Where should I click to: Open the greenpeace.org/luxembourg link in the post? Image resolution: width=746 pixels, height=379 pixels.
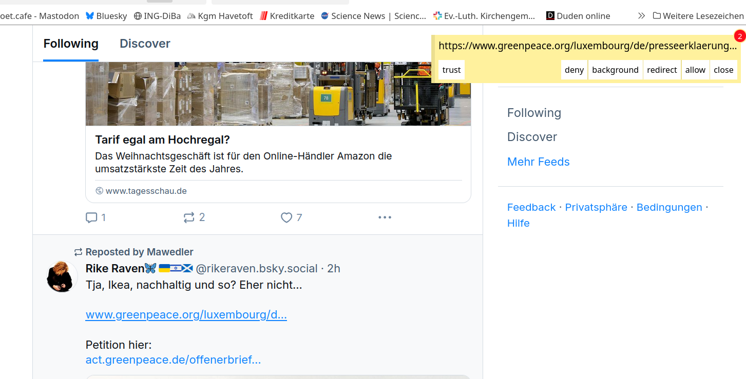click(x=186, y=314)
